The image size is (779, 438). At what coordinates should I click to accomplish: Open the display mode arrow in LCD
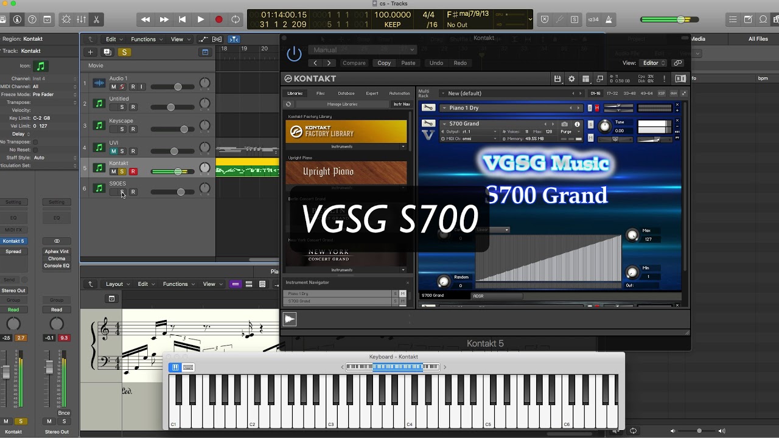click(x=529, y=19)
